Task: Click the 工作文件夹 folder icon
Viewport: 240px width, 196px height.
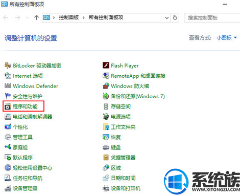Action: pyautogui.click(x=106, y=127)
